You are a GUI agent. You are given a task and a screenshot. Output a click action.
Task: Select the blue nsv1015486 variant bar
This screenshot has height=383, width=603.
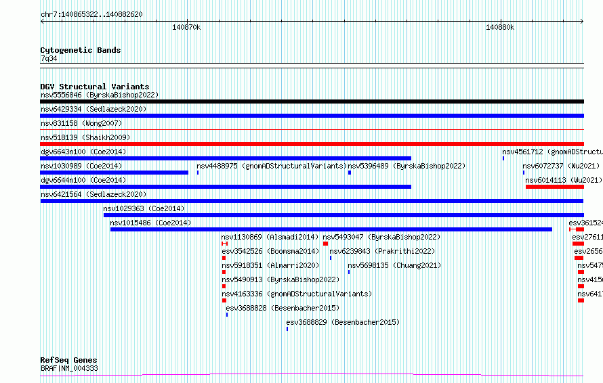331,229
